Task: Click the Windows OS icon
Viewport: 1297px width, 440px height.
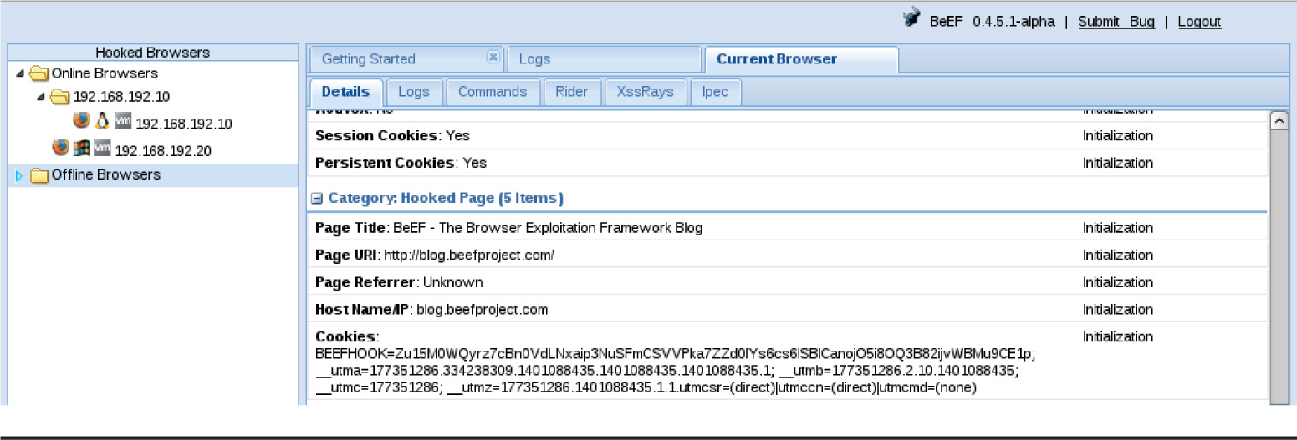Action: (x=81, y=148)
